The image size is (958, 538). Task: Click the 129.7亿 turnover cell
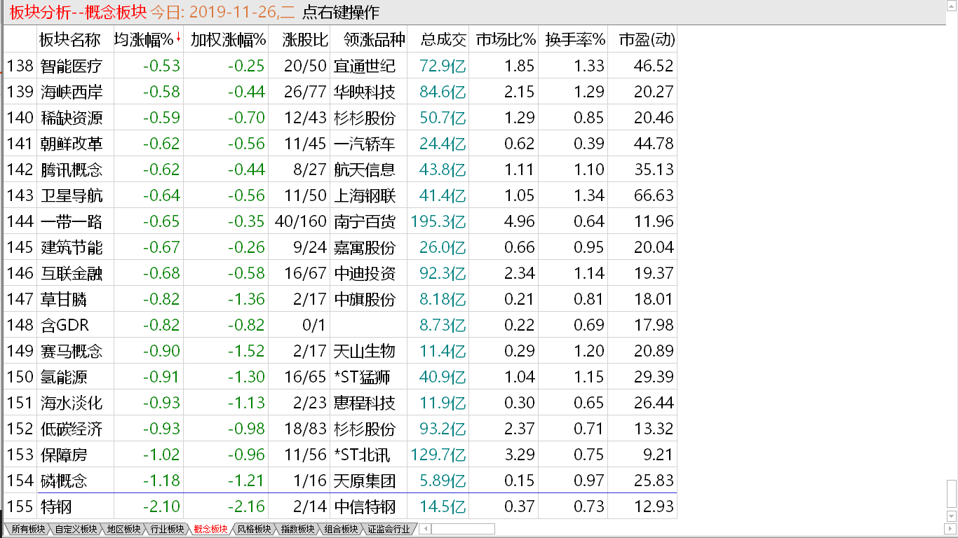point(439,455)
